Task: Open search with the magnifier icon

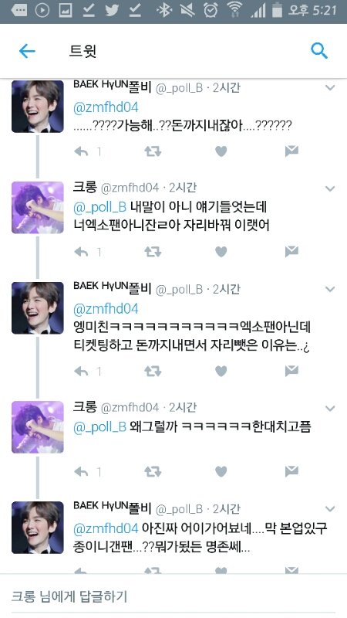Action: pos(318,51)
